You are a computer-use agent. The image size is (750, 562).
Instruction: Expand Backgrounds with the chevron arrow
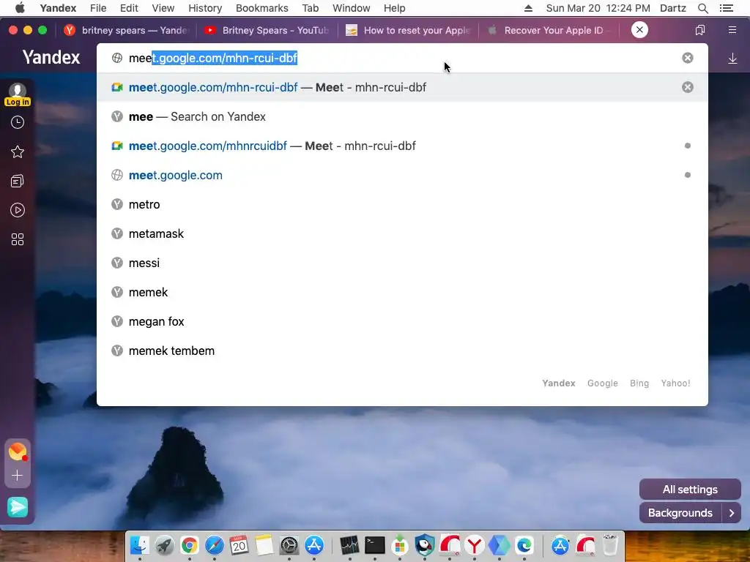click(x=732, y=513)
